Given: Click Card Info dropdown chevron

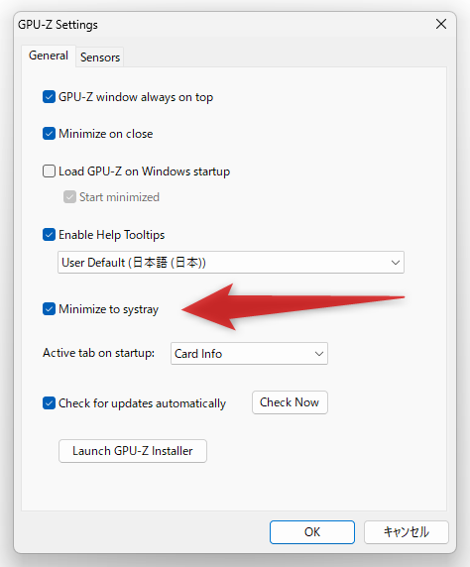Looking at the screenshot, I should [318, 354].
